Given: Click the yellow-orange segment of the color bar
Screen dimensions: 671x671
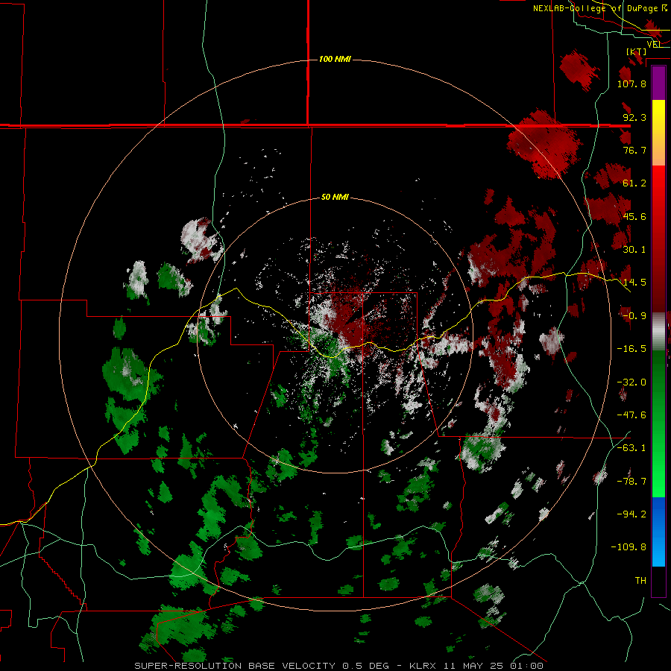Looking at the screenshot, I should point(658,133).
